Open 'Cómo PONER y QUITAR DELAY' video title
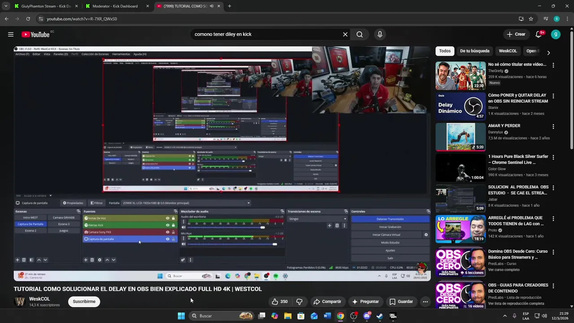Viewport: 574px width, 323px height. [518, 98]
